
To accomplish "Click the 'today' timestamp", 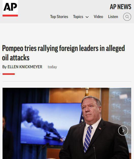I will (52, 67).
